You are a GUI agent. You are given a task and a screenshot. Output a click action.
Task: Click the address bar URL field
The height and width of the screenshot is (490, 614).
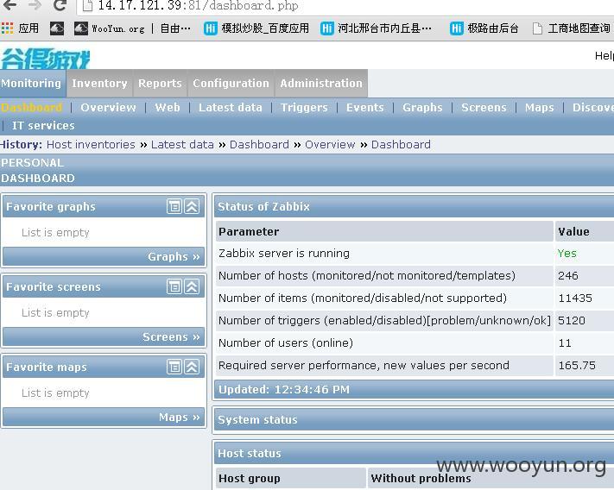pyautogui.click(x=345, y=6)
